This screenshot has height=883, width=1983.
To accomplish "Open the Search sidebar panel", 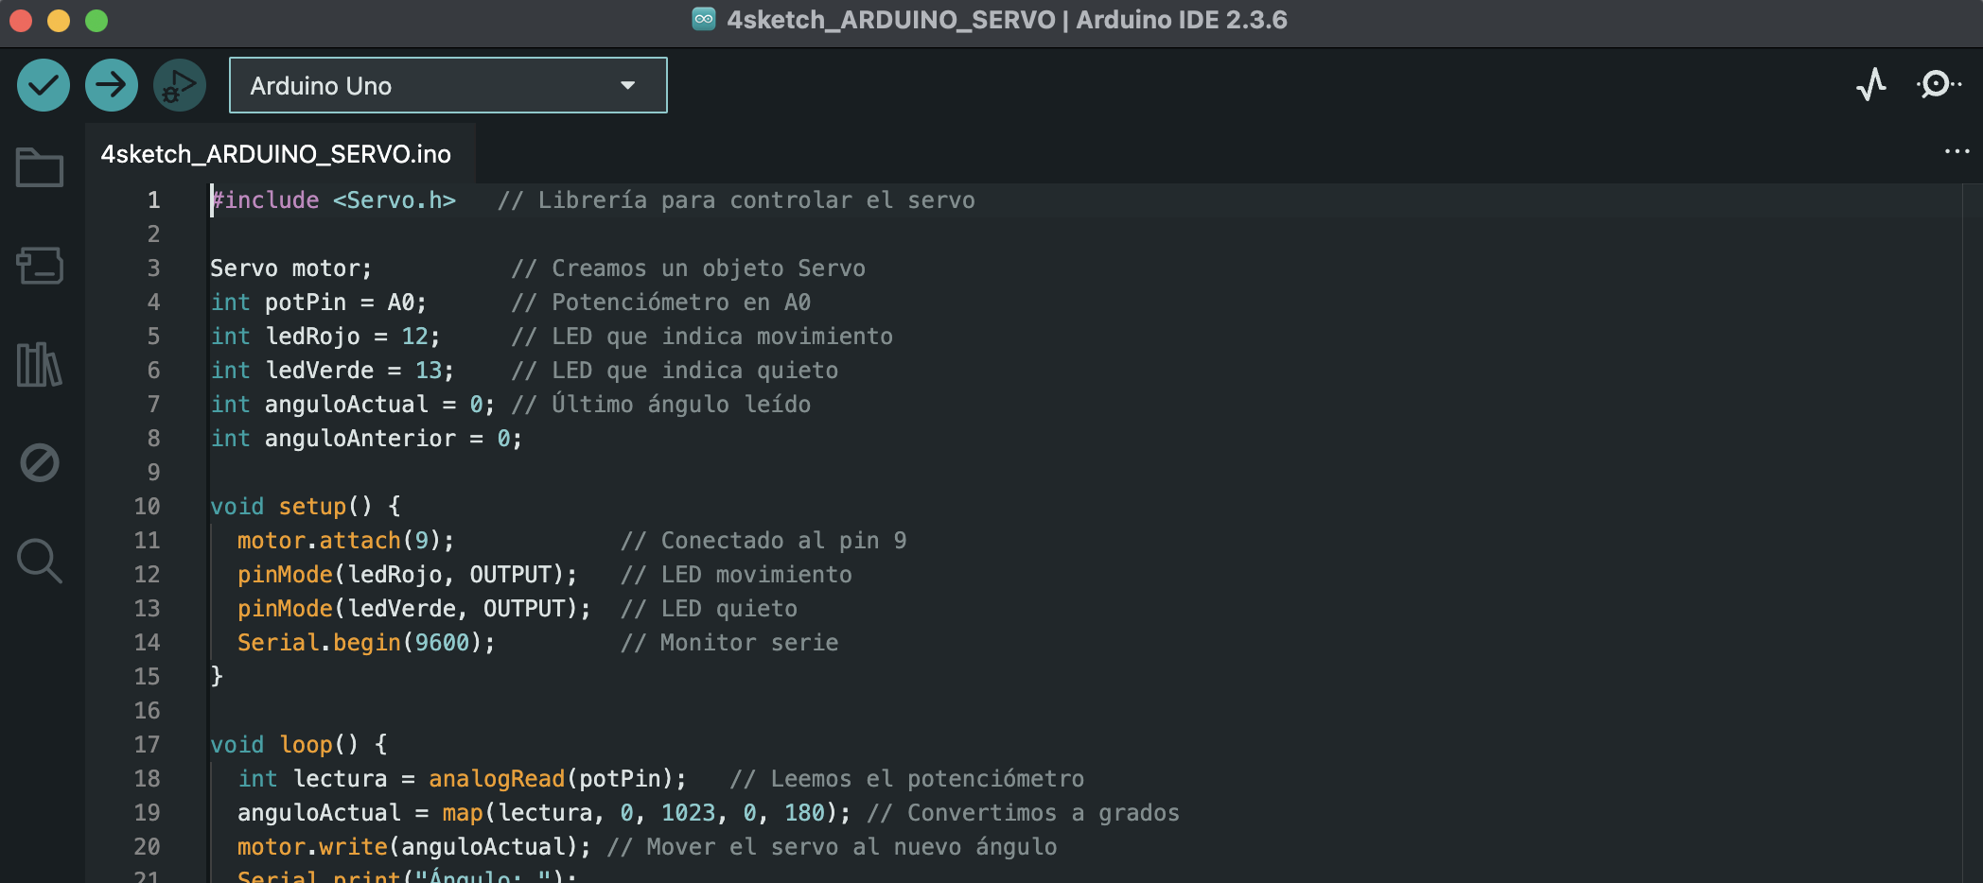I will (40, 561).
